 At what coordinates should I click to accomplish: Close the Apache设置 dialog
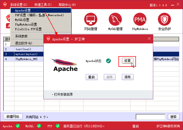(x=149, y=38)
